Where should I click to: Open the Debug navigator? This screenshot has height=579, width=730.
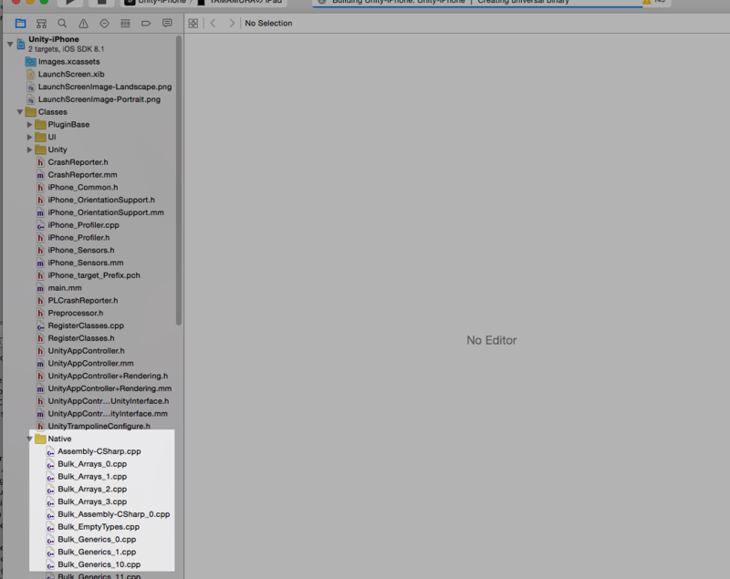click(x=125, y=24)
